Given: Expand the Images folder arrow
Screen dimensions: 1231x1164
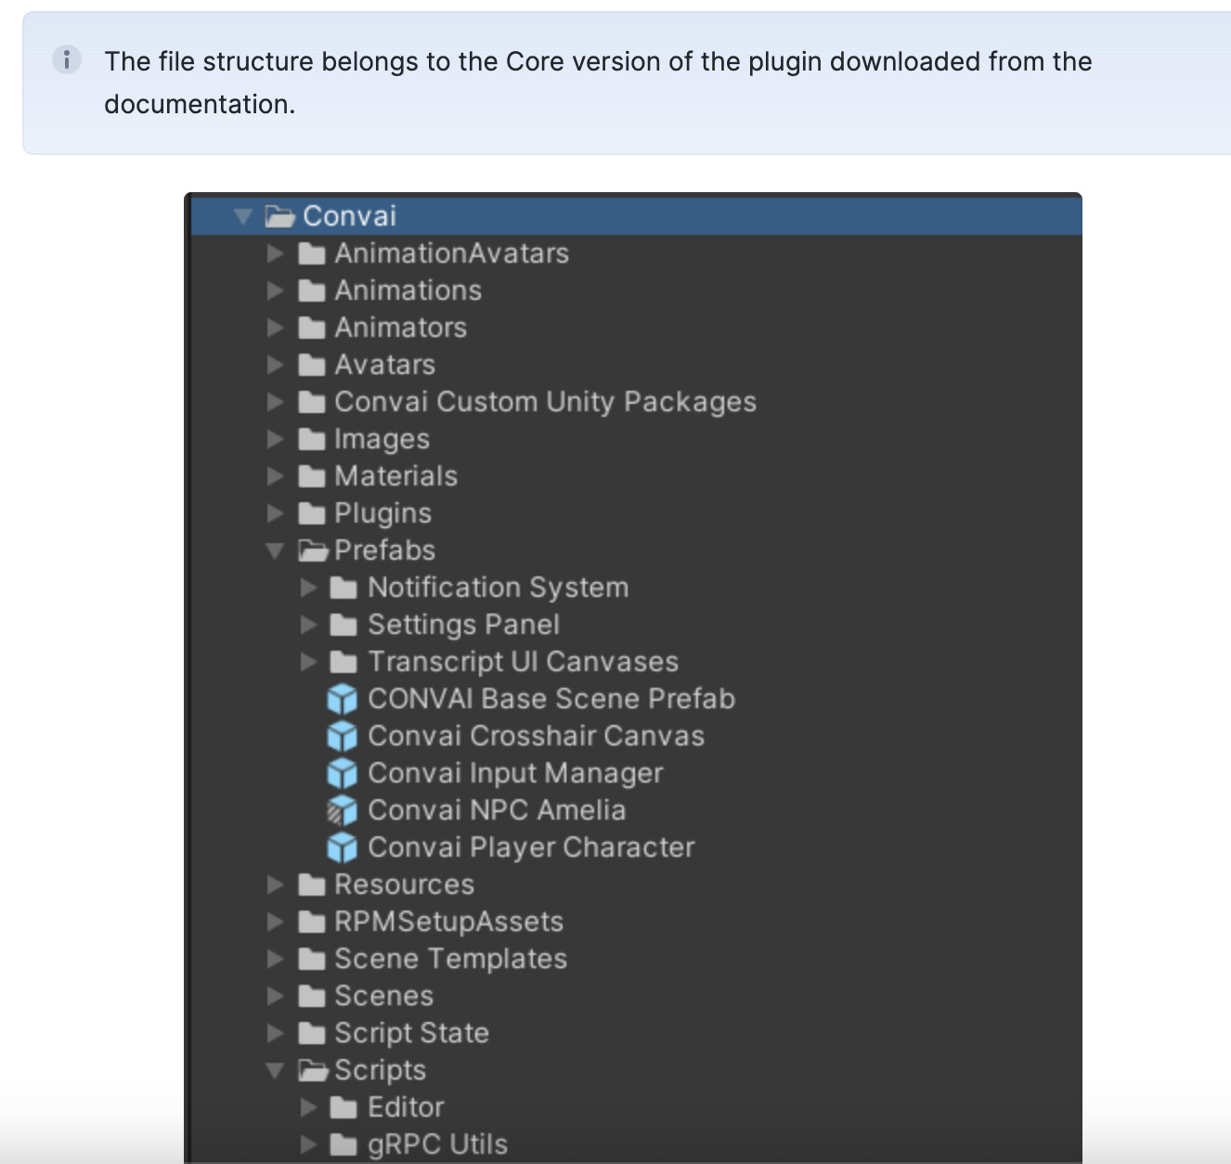Looking at the screenshot, I should tap(275, 439).
